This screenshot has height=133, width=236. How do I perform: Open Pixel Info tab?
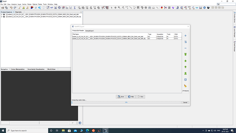click(18, 12)
